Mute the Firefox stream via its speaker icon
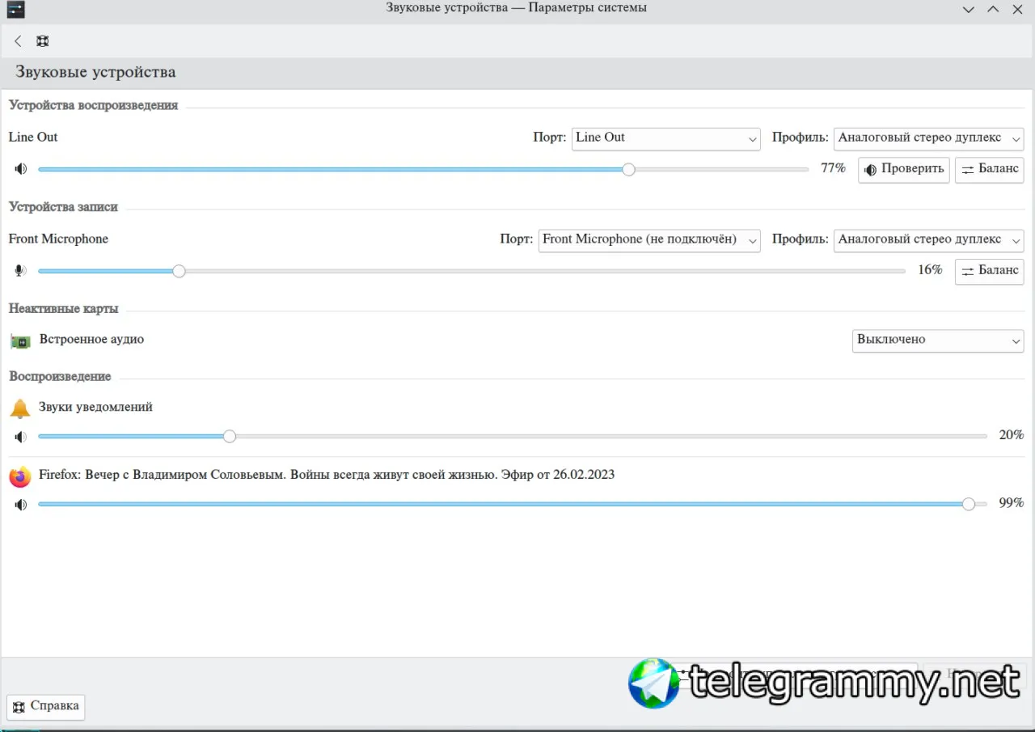Screen dimensions: 1035x732 click(21, 504)
